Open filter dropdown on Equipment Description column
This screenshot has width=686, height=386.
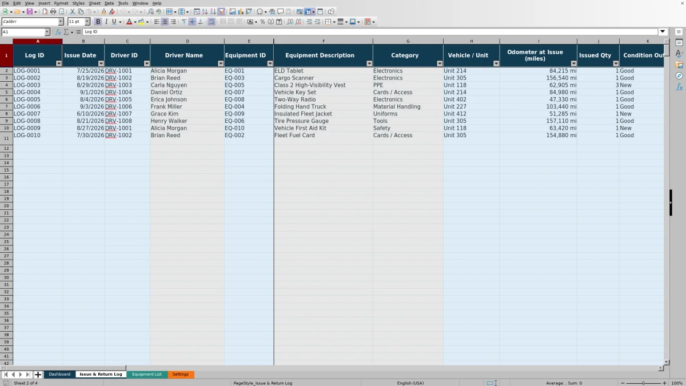click(369, 63)
